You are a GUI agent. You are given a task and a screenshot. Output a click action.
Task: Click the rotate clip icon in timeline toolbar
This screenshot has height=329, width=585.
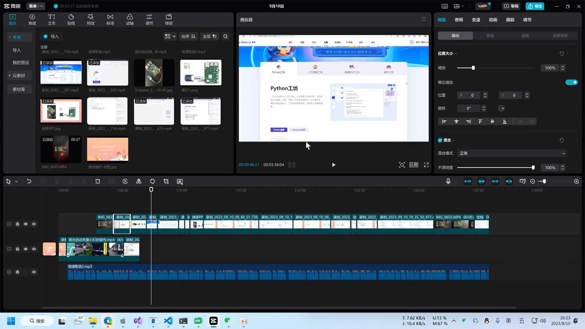coord(153,181)
